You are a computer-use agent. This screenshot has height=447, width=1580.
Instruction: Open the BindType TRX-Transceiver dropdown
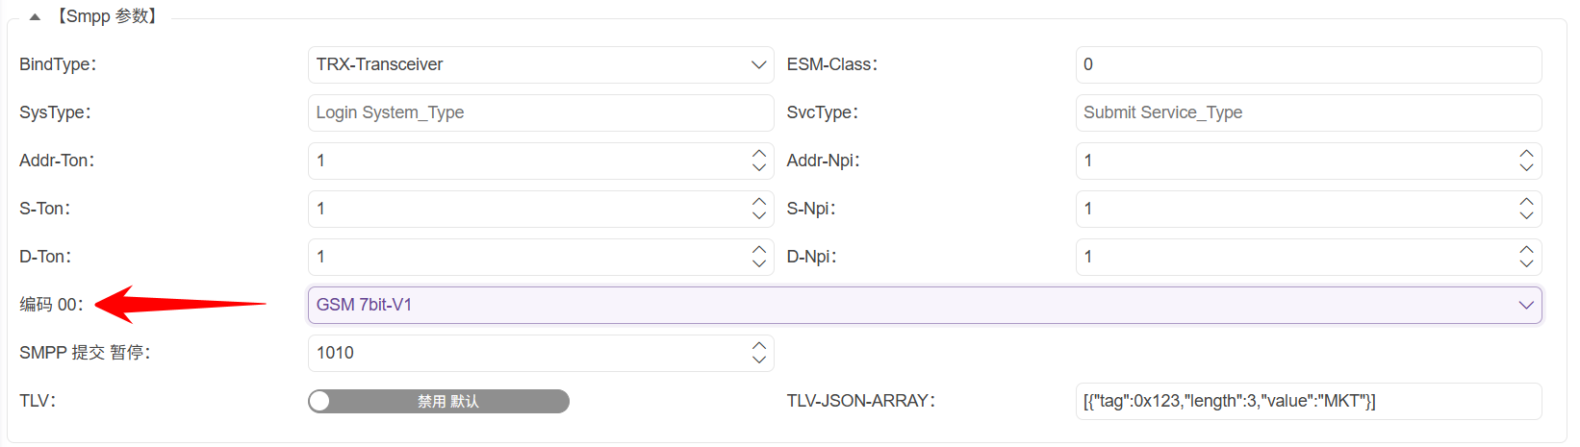tap(540, 64)
